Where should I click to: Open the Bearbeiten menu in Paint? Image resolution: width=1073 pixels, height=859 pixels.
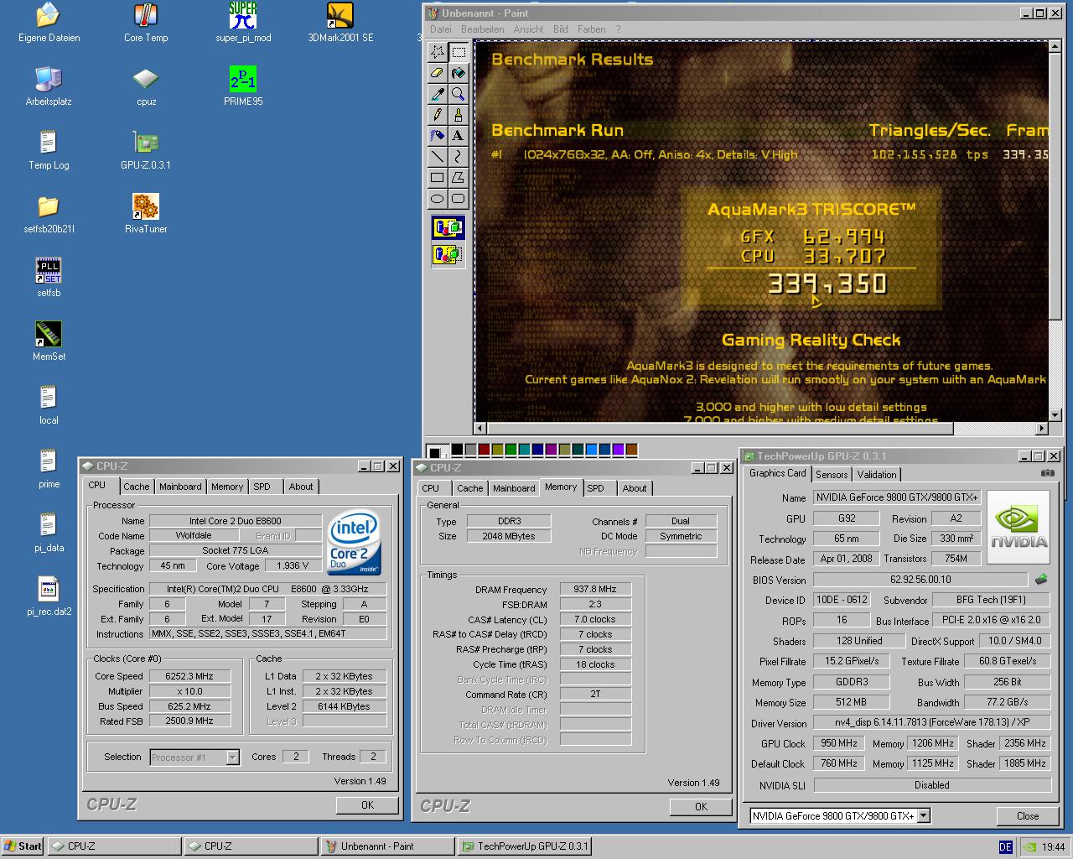pos(483,29)
